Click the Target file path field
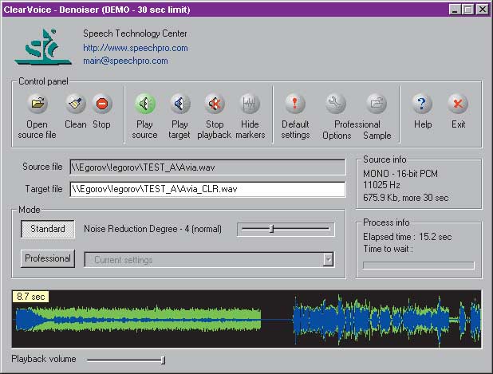The width and height of the screenshot is (493, 374). pos(207,189)
